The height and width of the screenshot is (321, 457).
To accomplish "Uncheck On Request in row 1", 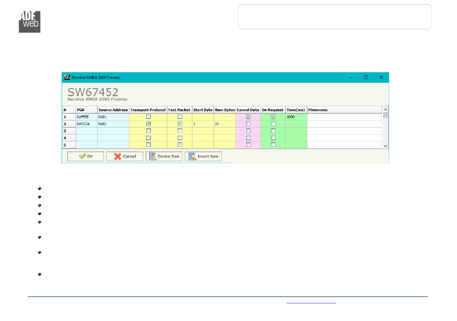I will pyautogui.click(x=273, y=117).
